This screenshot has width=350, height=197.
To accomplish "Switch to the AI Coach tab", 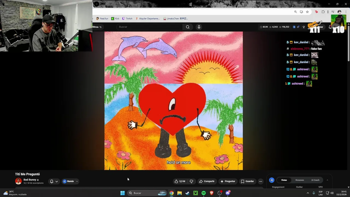I will click(x=315, y=180).
